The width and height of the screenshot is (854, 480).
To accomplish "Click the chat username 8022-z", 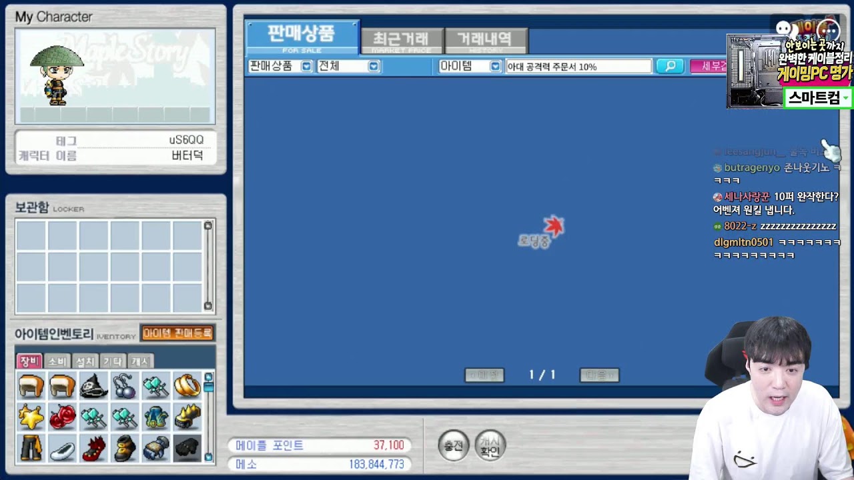I will tap(740, 226).
